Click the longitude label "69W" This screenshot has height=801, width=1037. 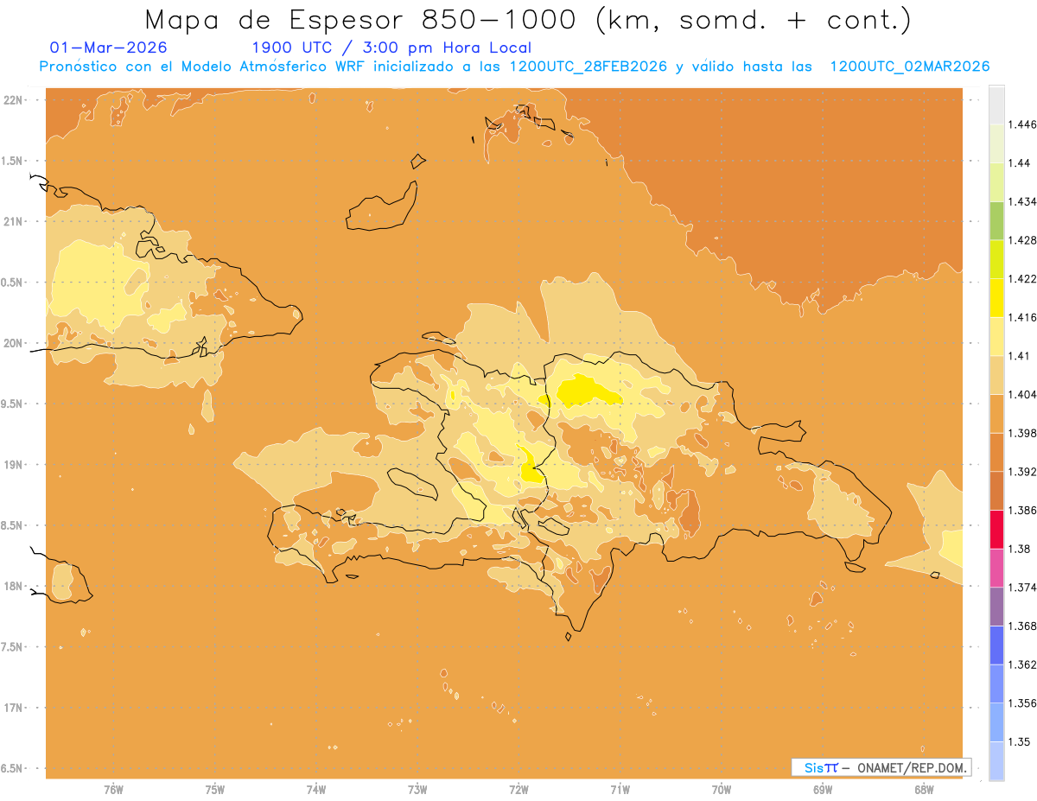pos(823,789)
